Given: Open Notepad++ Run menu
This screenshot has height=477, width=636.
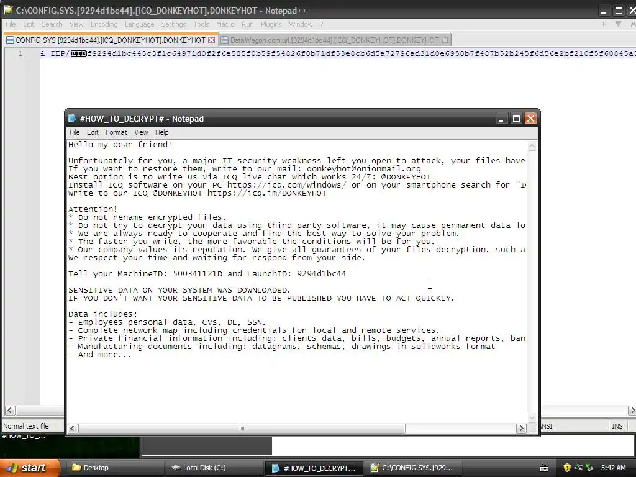Looking at the screenshot, I should [247, 24].
